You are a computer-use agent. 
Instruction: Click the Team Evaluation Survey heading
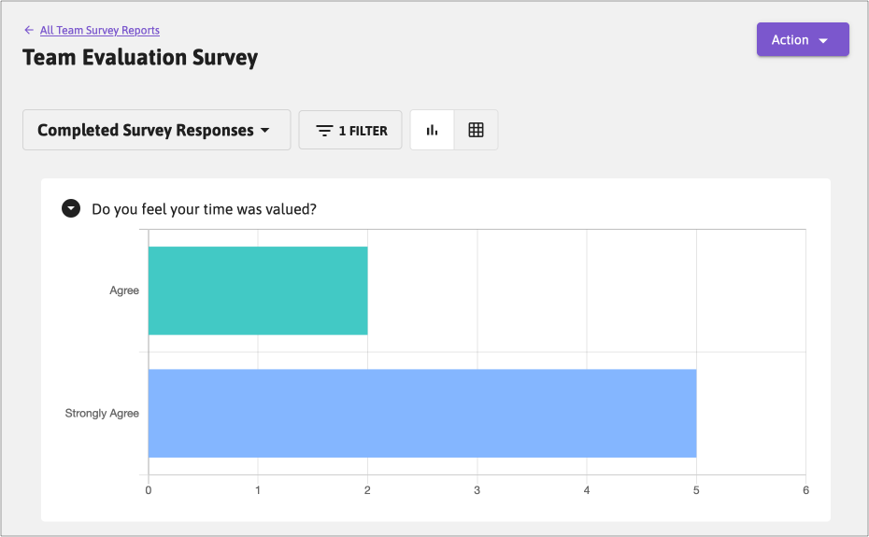tap(140, 58)
